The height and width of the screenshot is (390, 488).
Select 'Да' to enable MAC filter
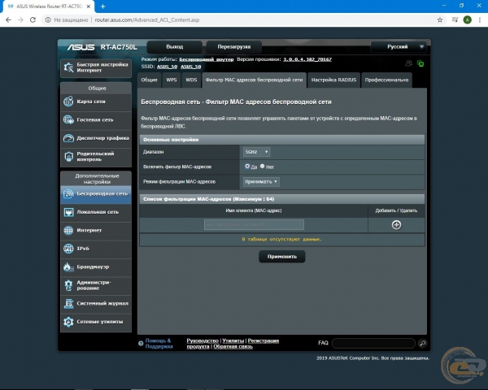point(247,166)
